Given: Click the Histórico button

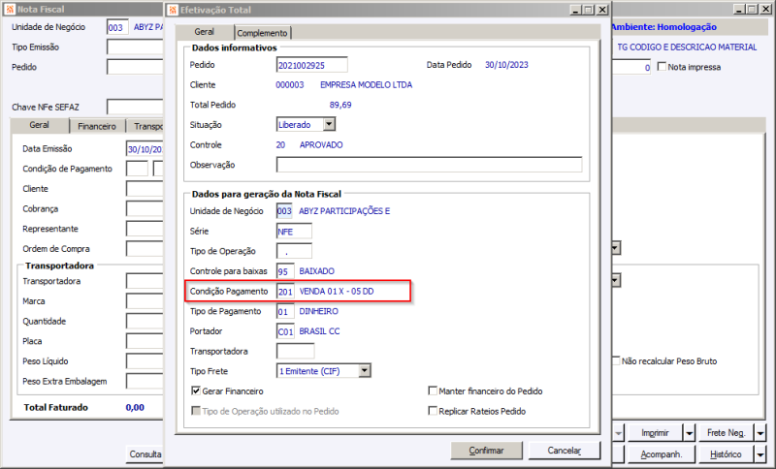Looking at the screenshot, I should pyautogui.click(x=726, y=454).
